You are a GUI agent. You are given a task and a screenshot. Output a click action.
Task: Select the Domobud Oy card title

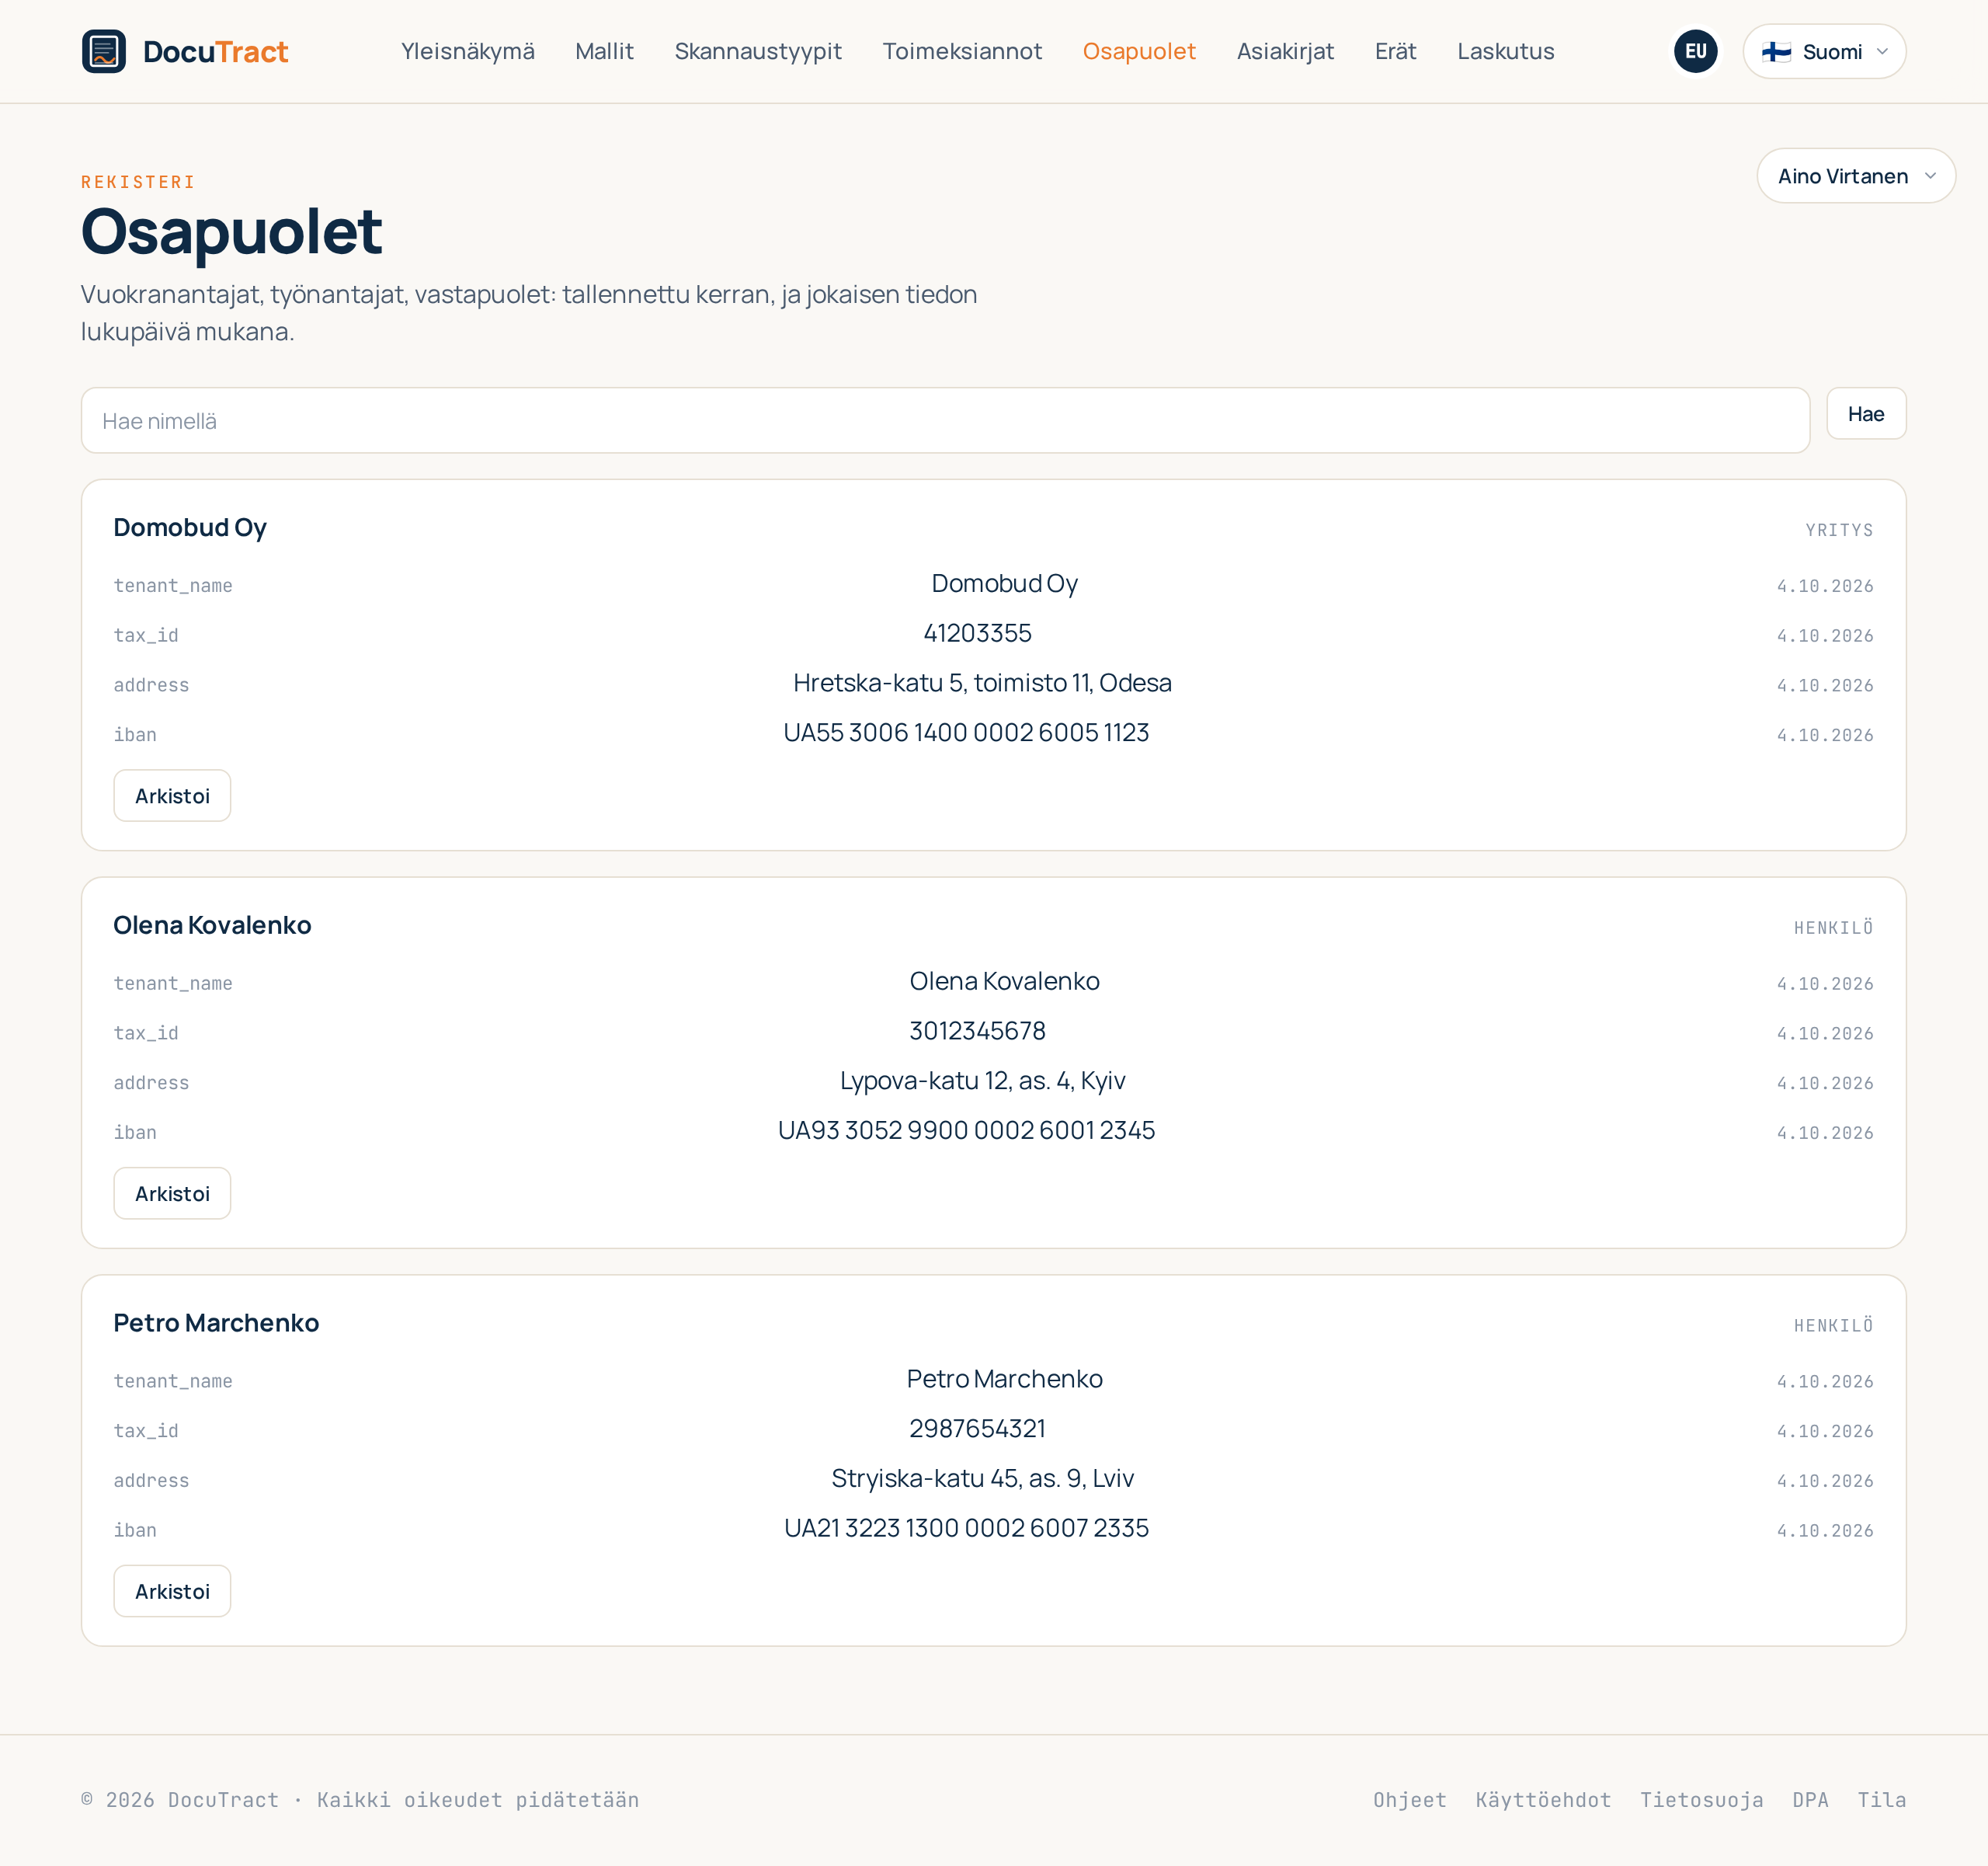pyautogui.click(x=190, y=527)
